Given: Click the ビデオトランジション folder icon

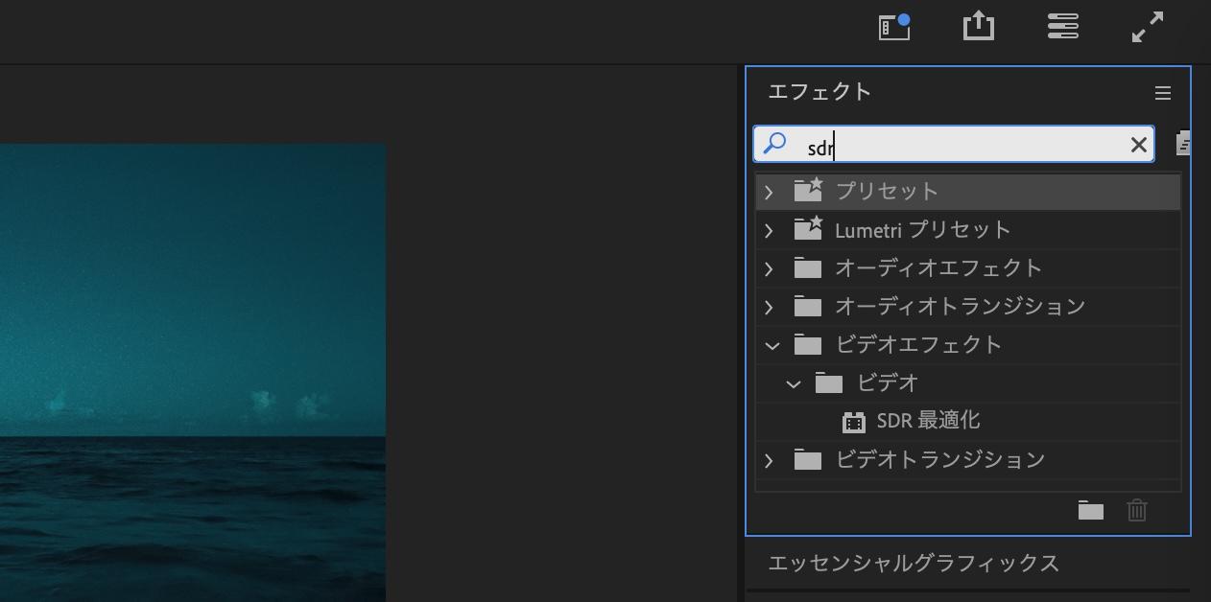Looking at the screenshot, I should [808, 460].
